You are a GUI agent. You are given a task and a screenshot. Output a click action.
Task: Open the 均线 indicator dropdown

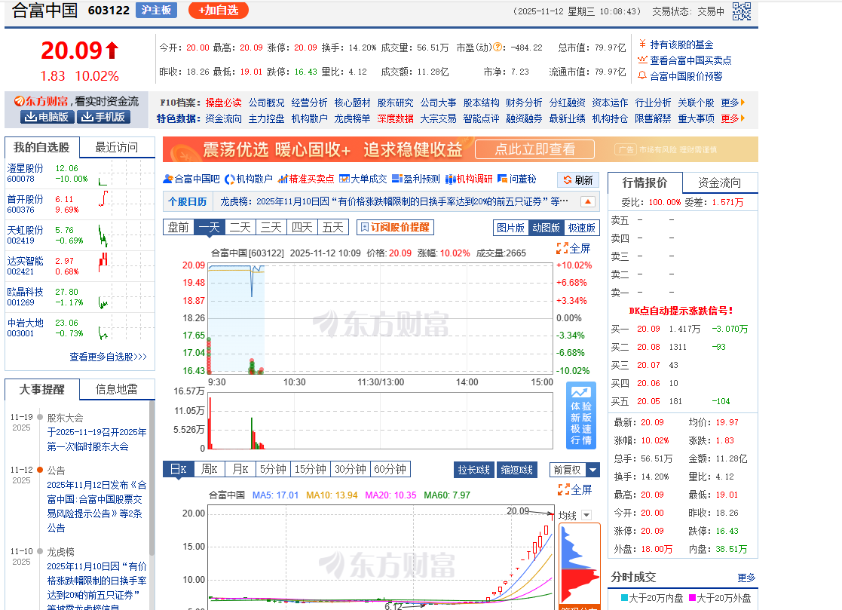[586, 515]
